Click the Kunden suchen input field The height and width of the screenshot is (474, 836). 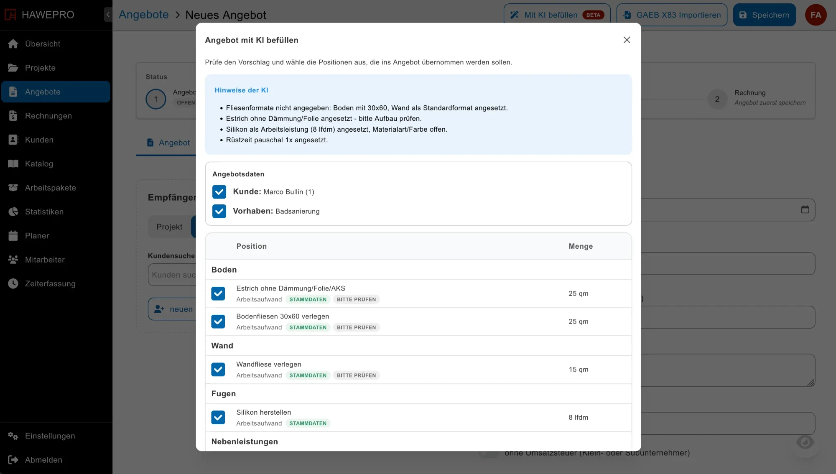172,275
